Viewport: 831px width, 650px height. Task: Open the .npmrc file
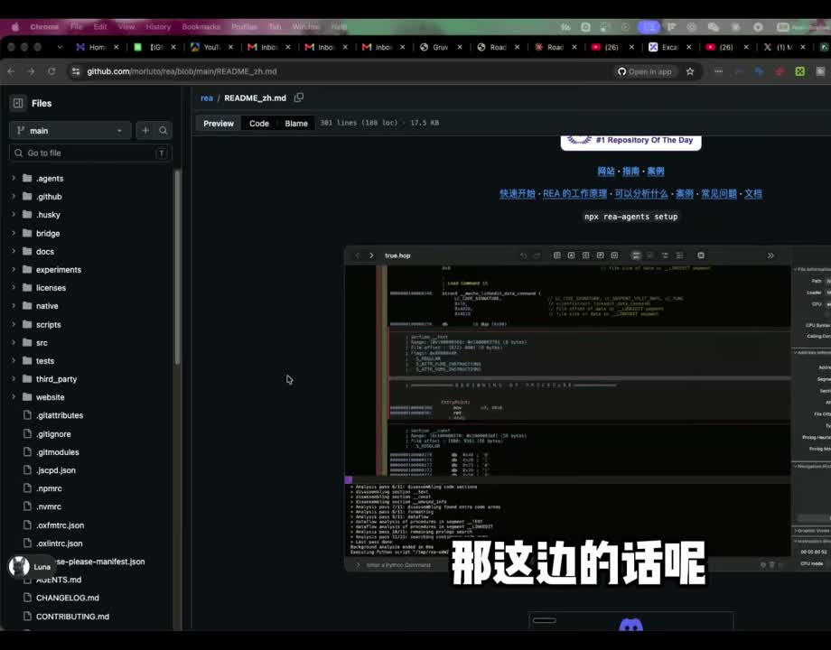pyautogui.click(x=49, y=488)
